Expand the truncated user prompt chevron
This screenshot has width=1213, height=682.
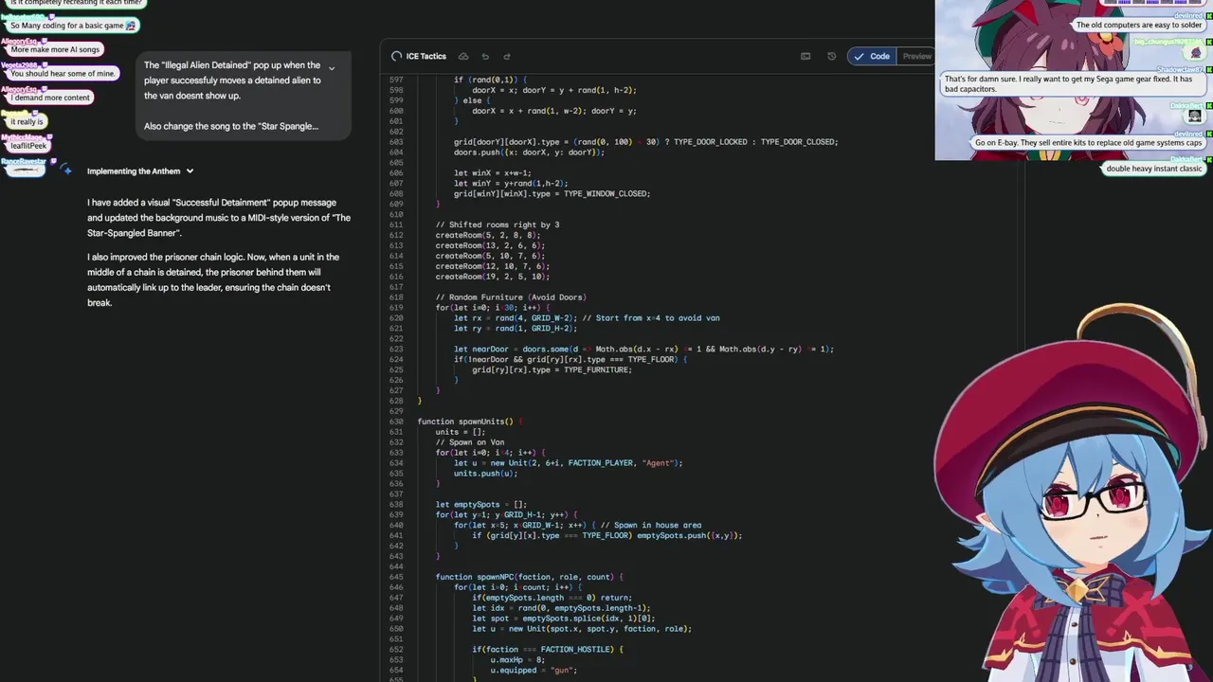[x=331, y=68]
